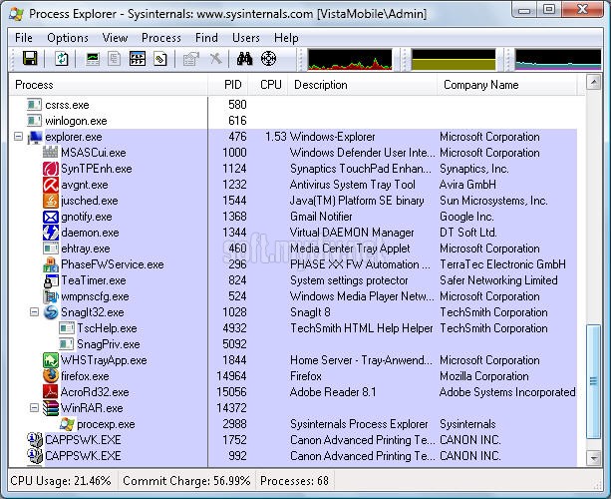This screenshot has width=611, height=499.
Task: Click the binoculars Find Handle icon
Action: click(245, 59)
